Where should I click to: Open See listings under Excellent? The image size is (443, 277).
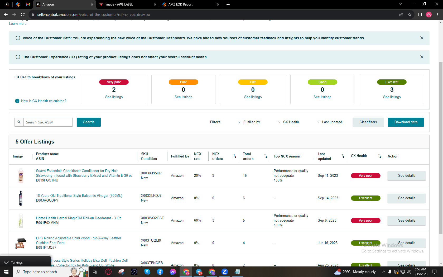pos(392,97)
